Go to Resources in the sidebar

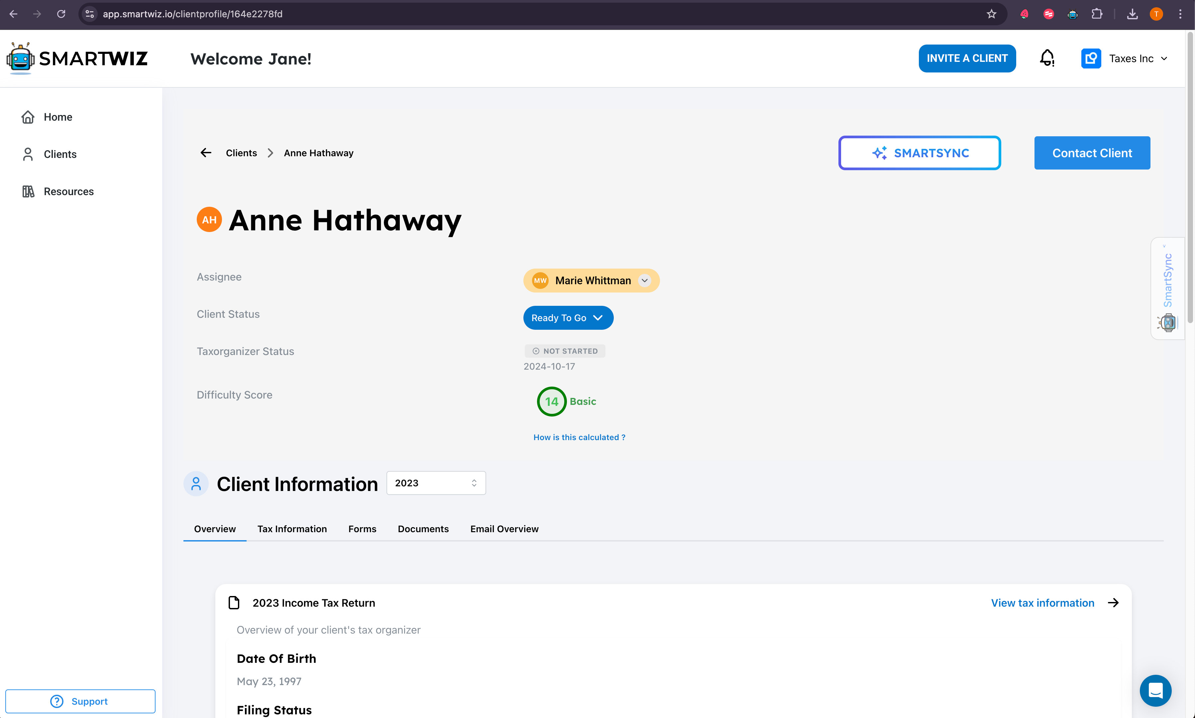click(x=68, y=191)
